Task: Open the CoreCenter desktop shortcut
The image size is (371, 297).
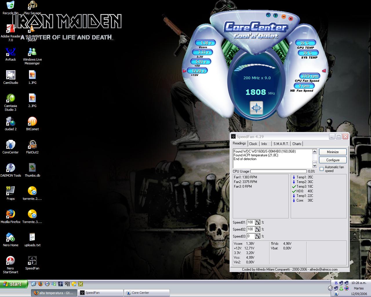Action: [10, 147]
